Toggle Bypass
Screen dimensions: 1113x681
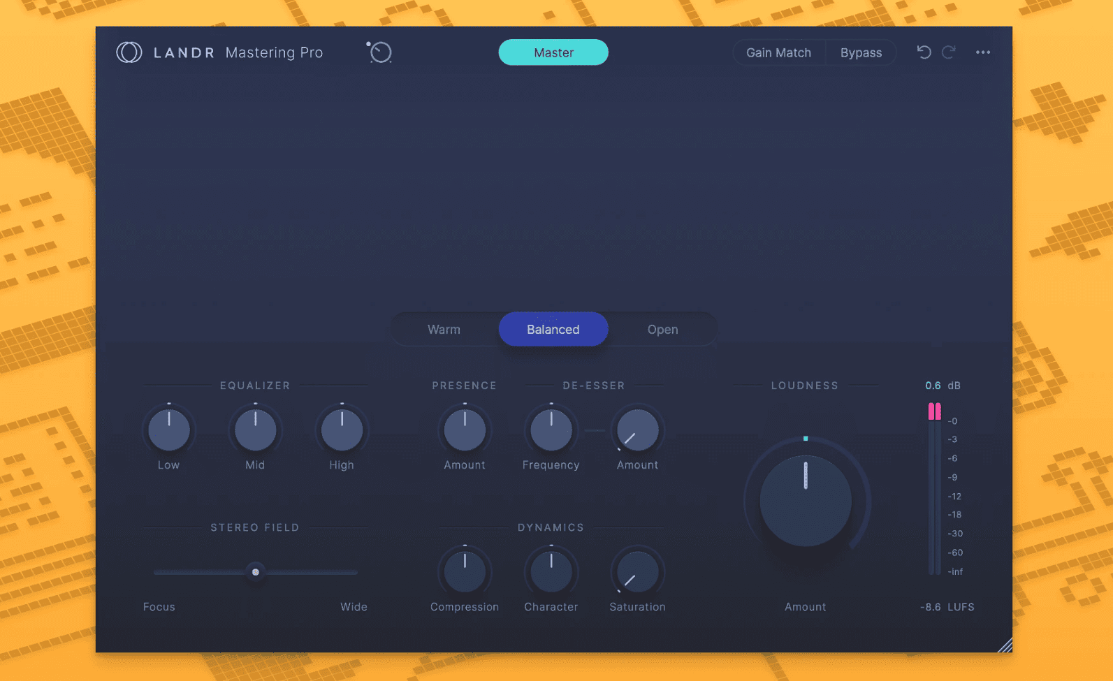click(861, 52)
